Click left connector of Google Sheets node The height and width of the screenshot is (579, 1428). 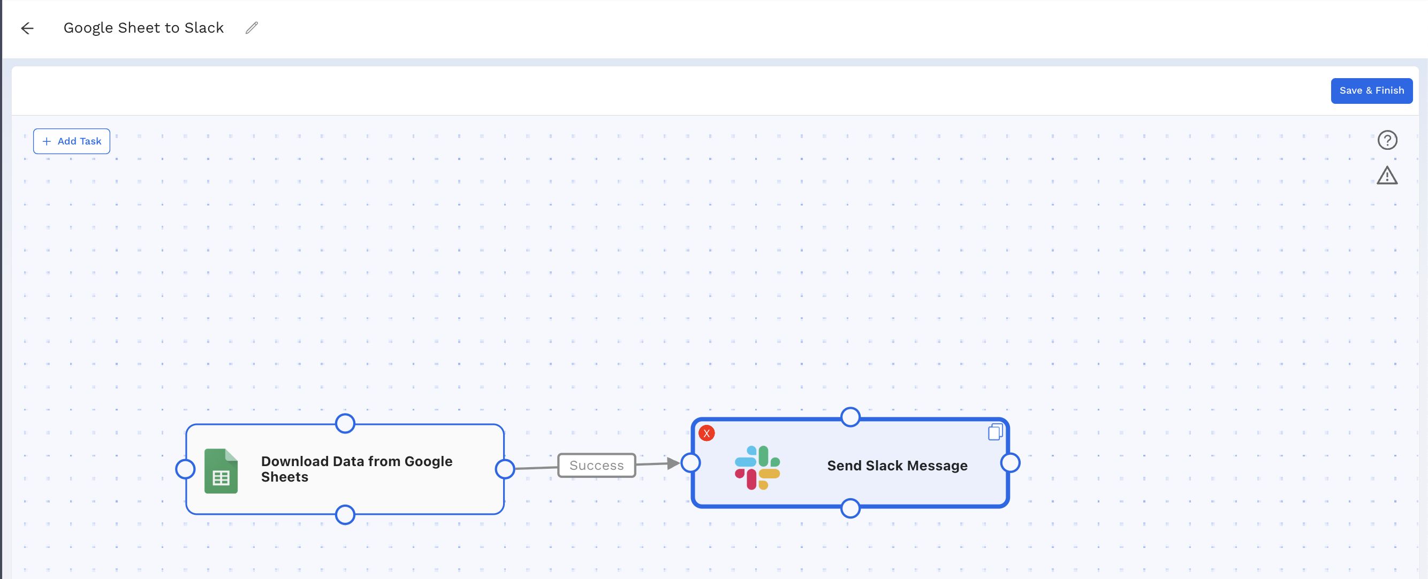pos(185,469)
